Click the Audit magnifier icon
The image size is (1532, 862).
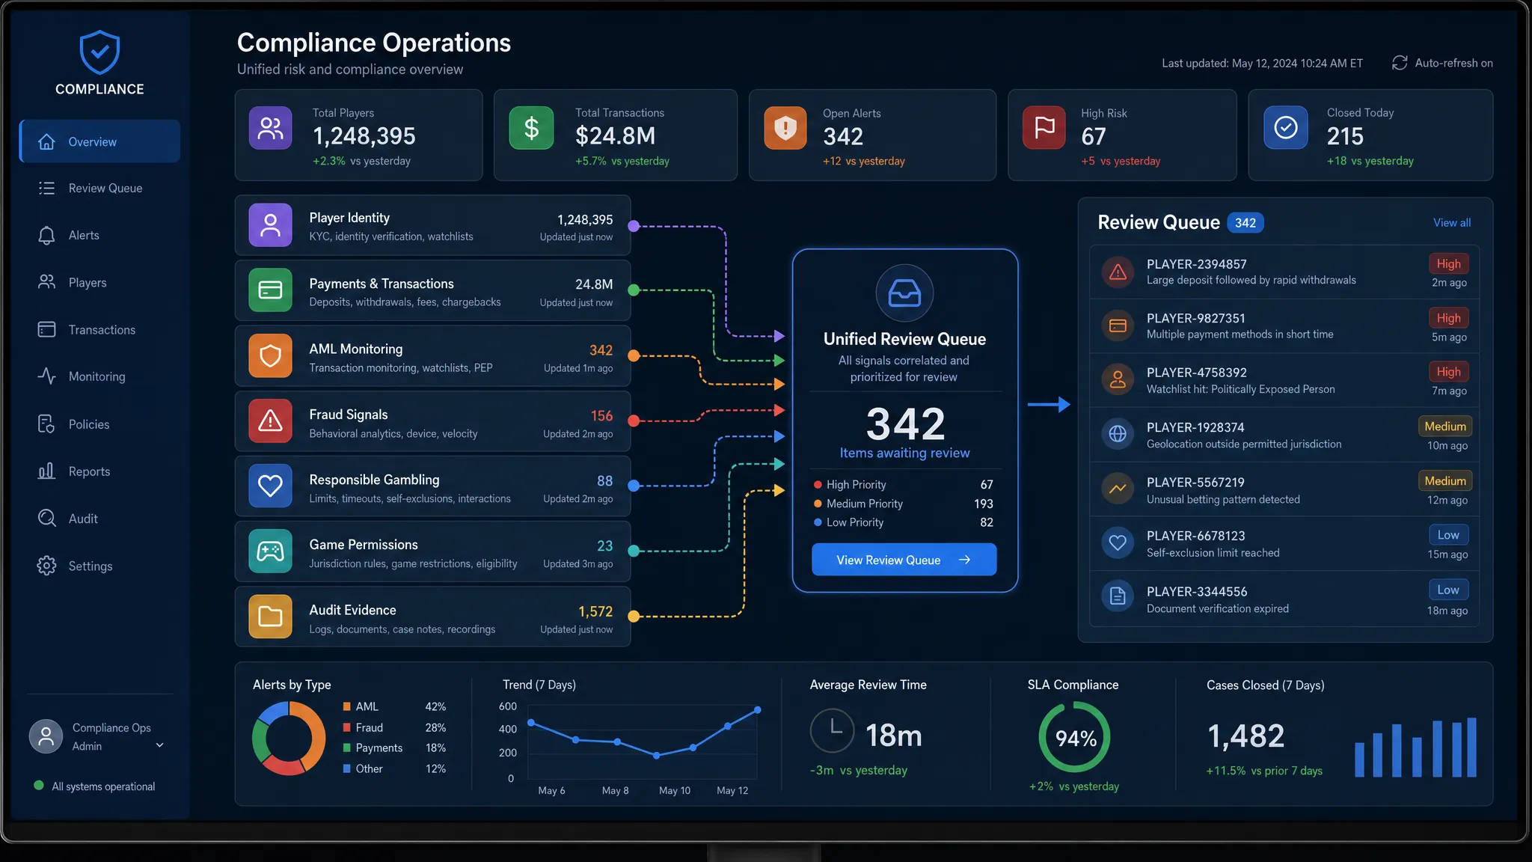tap(46, 519)
